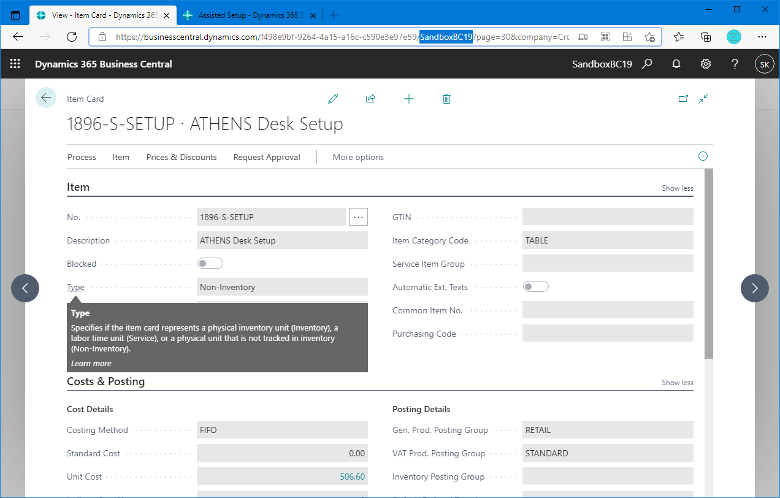Turn on Automatic Ext. Texts
The width and height of the screenshot is (780, 498).
click(x=535, y=286)
